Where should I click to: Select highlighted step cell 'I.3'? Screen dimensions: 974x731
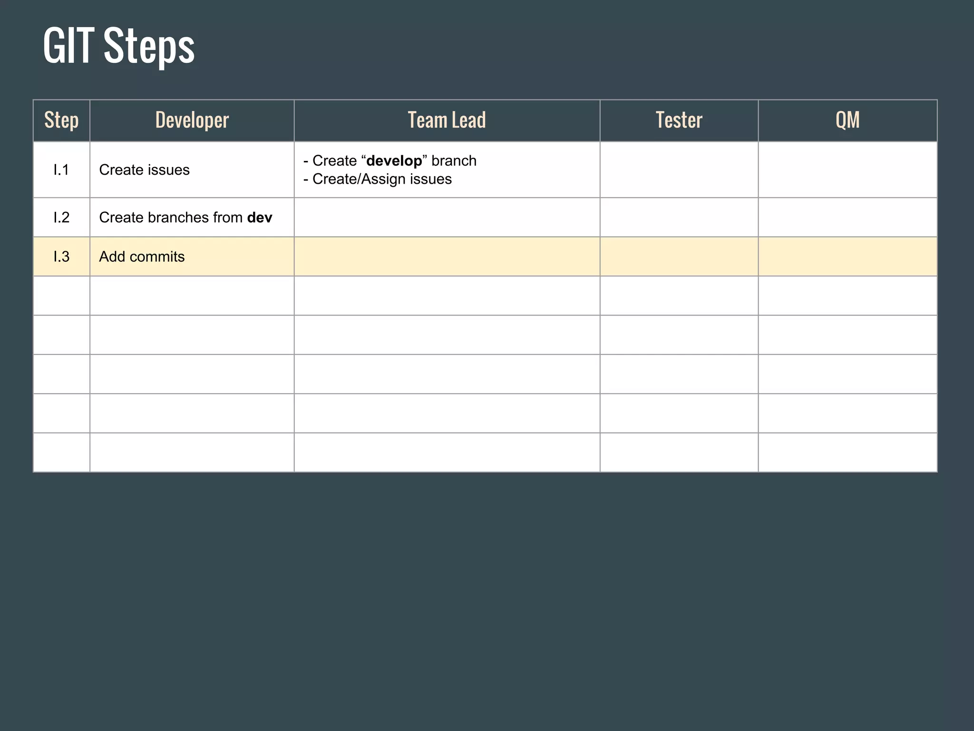click(x=61, y=257)
